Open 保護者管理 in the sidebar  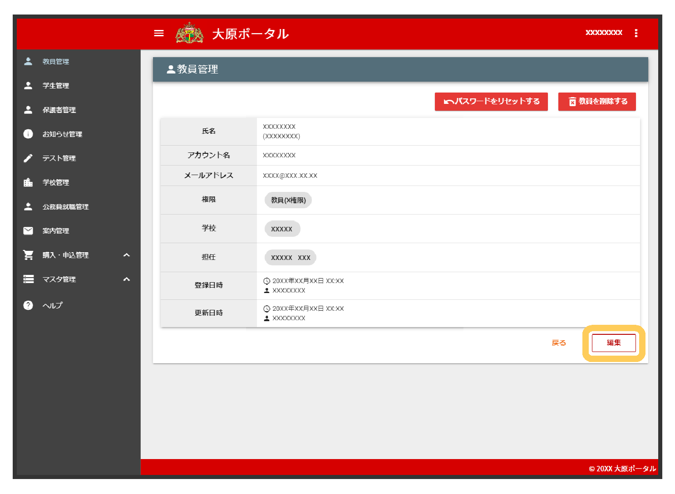pyautogui.click(x=59, y=110)
